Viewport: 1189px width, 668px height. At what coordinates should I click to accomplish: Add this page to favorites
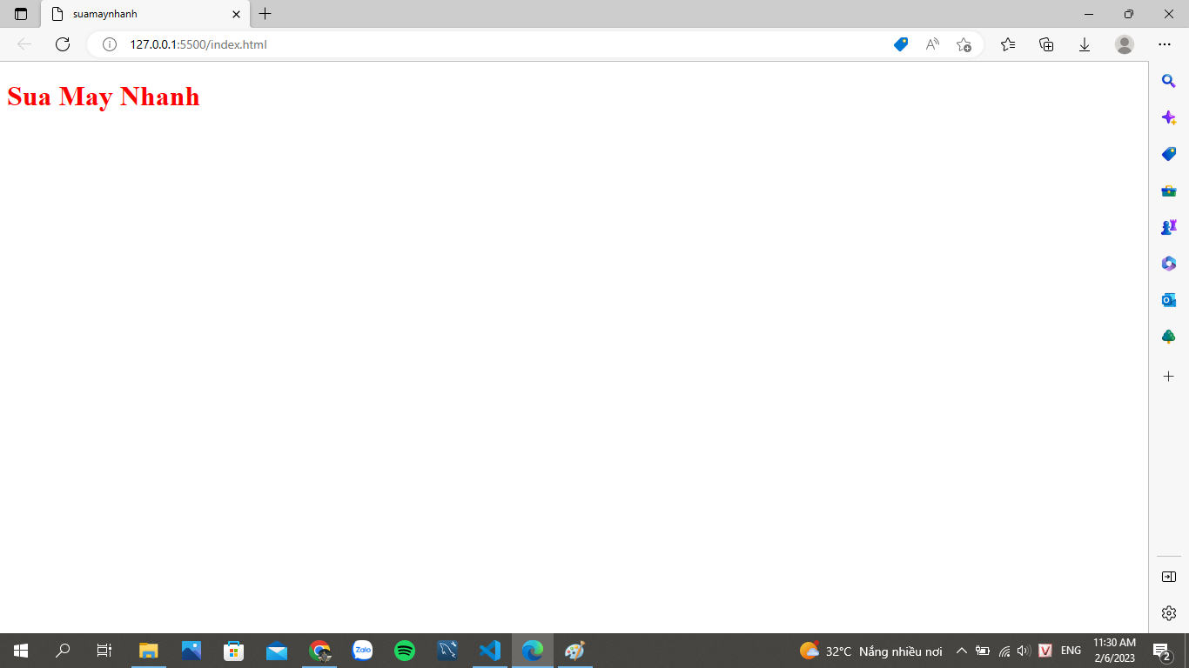pyautogui.click(x=964, y=44)
